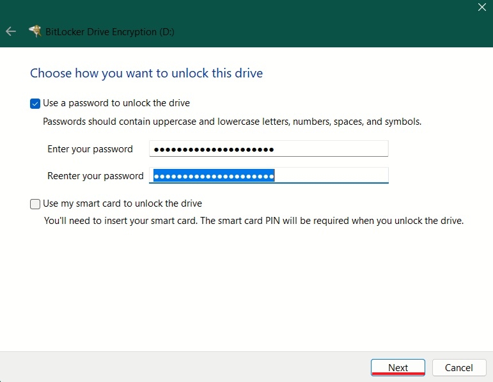Screen dimensions: 493x382
Task: Click the 'Reenter your password' label
Action: point(95,176)
